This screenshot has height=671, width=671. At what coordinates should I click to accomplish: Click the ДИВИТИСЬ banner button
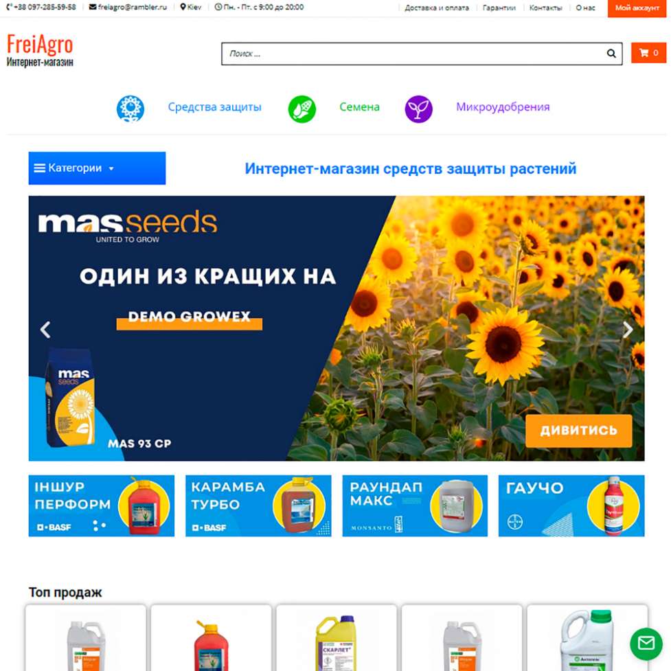click(x=578, y=431)
